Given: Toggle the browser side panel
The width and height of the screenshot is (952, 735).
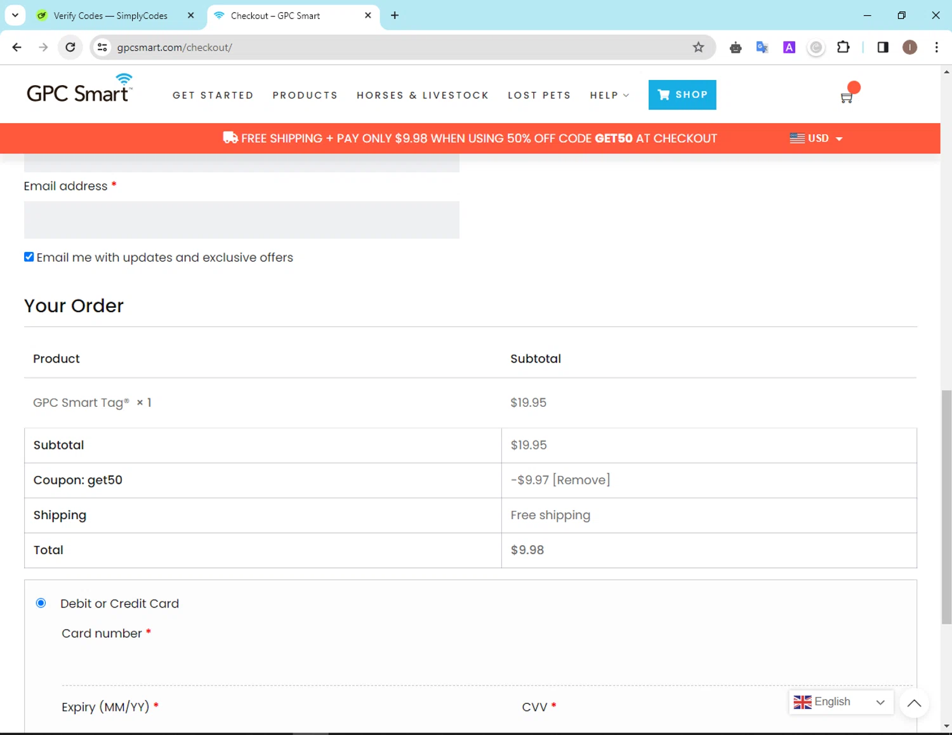Looking at the screenshot, I should pos(883,47).
